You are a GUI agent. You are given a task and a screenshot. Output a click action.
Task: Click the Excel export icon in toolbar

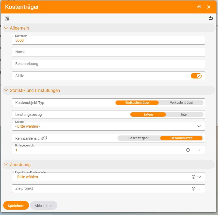(7, 18)
